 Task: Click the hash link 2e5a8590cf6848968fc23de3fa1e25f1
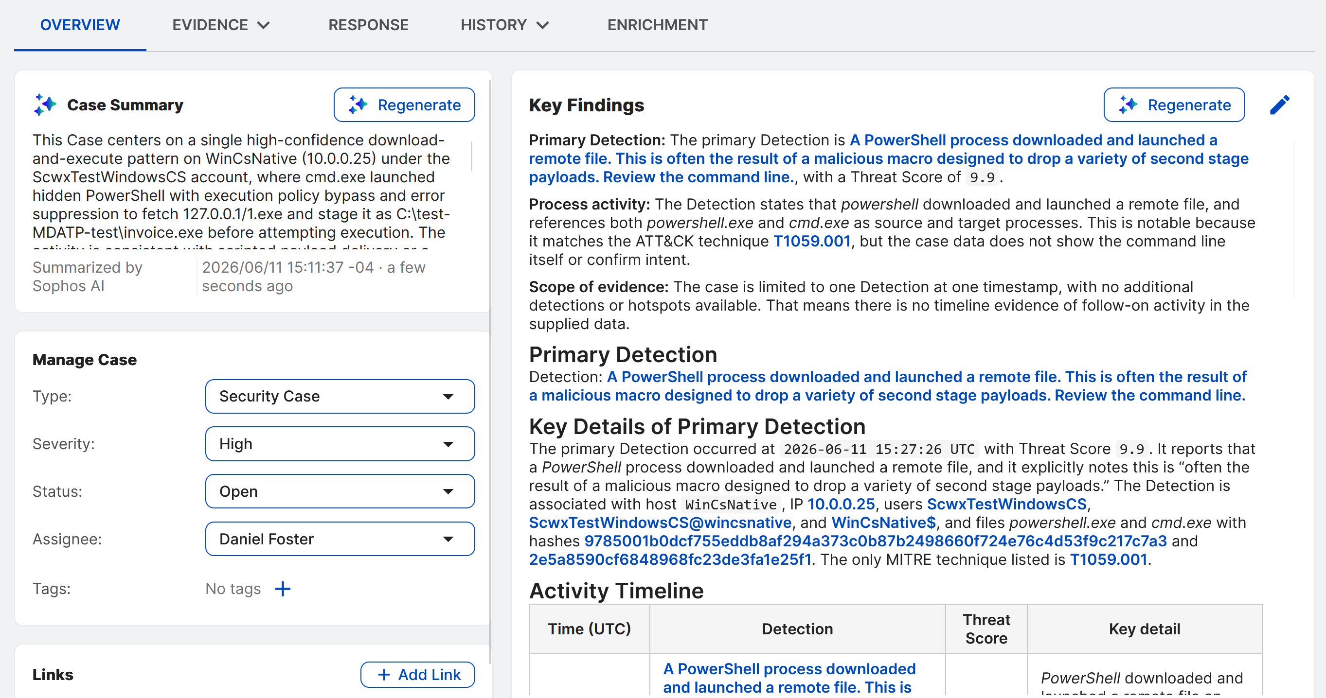tap(670, 559)
